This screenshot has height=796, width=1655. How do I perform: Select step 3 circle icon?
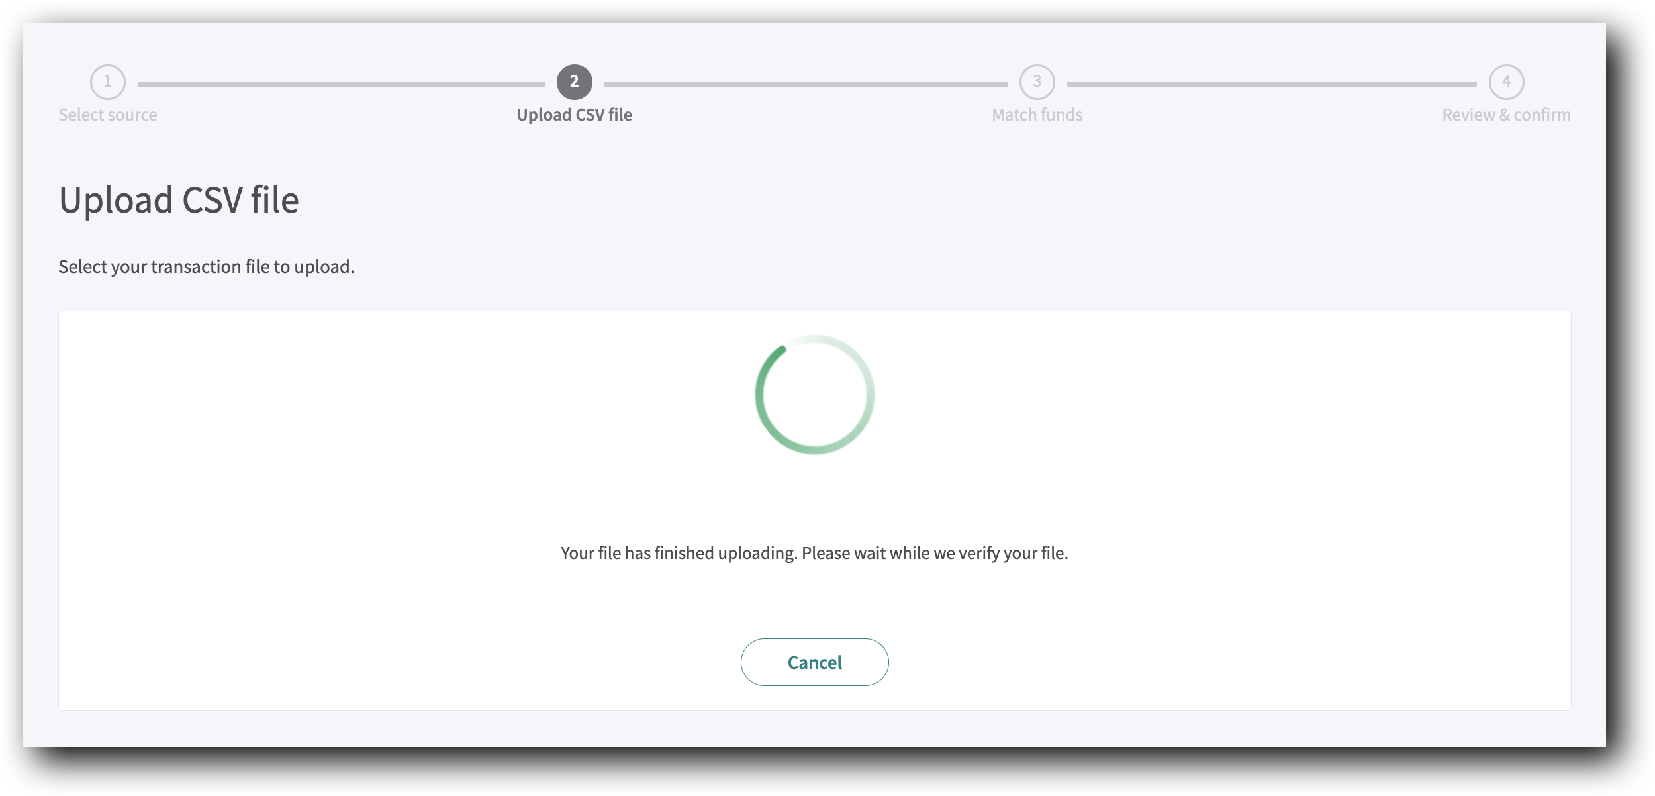coord(1037,82)
